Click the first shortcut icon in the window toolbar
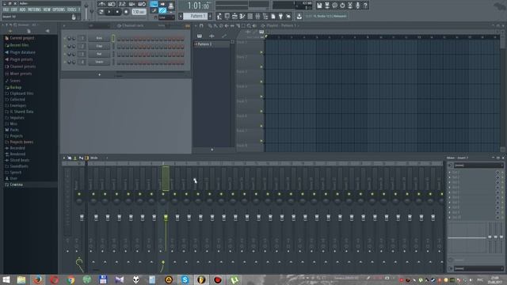Screen dimensions: 507x285 point(219,16)
